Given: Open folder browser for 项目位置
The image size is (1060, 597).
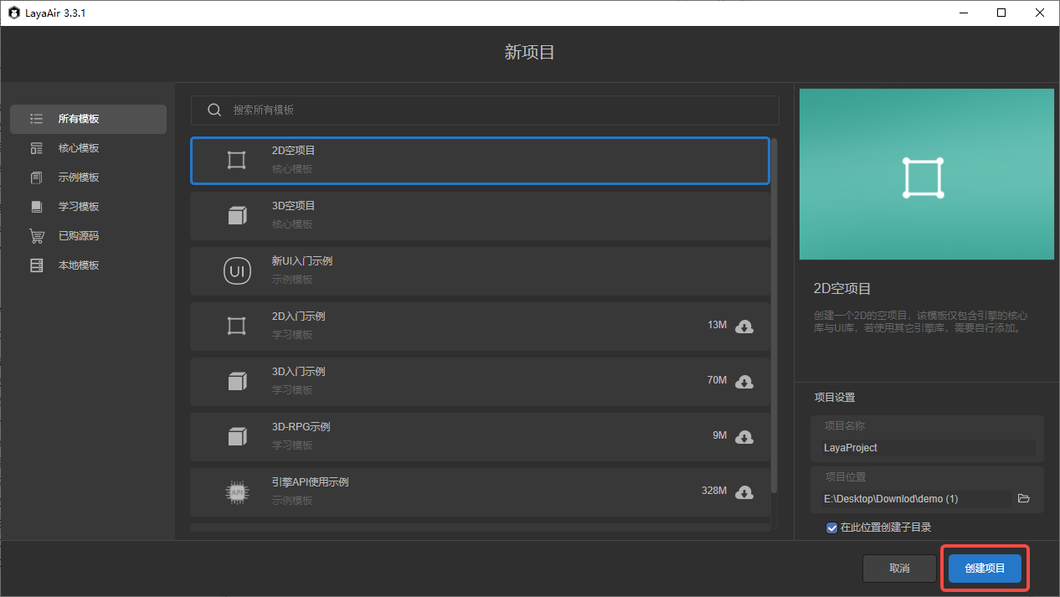Looking at the screenshot, I should pyautogui.click(x=1023, y=498).
